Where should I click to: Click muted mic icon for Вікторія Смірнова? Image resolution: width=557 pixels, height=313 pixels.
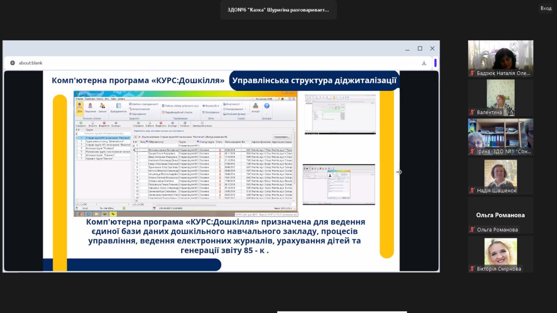pos(472,269)
